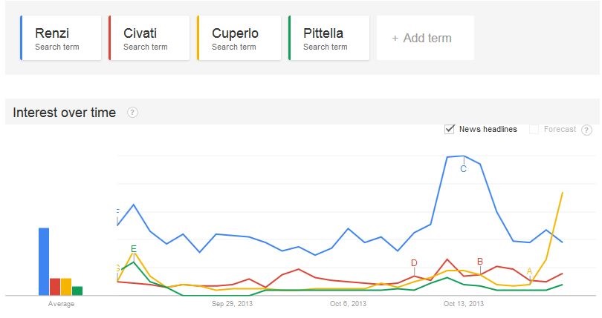This screenshot has height=318, width=602.
Task: Click the red Civati average bar
Action: 55,286
